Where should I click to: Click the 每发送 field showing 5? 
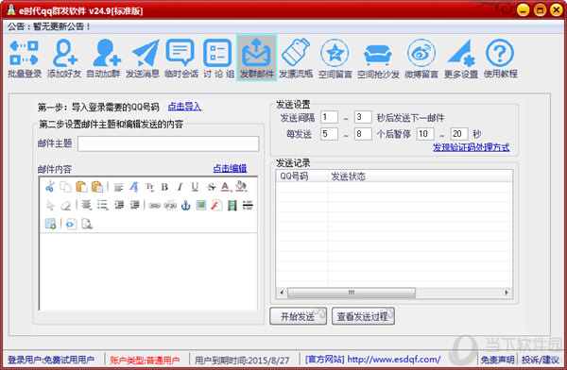pyautogui.click(x=329, y=134)
